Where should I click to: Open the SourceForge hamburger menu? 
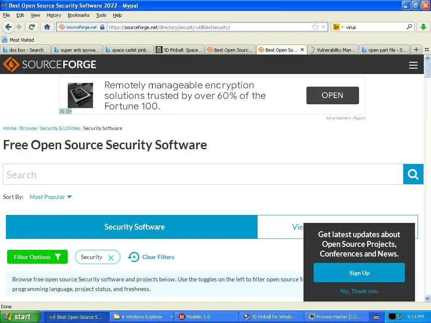413,65
